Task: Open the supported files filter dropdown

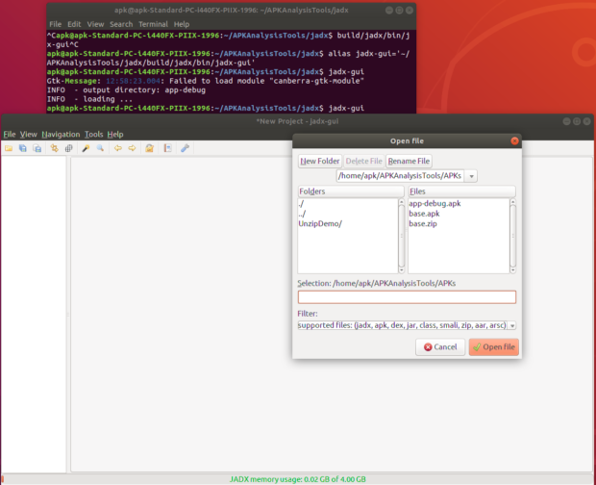Action: (511, 325)
